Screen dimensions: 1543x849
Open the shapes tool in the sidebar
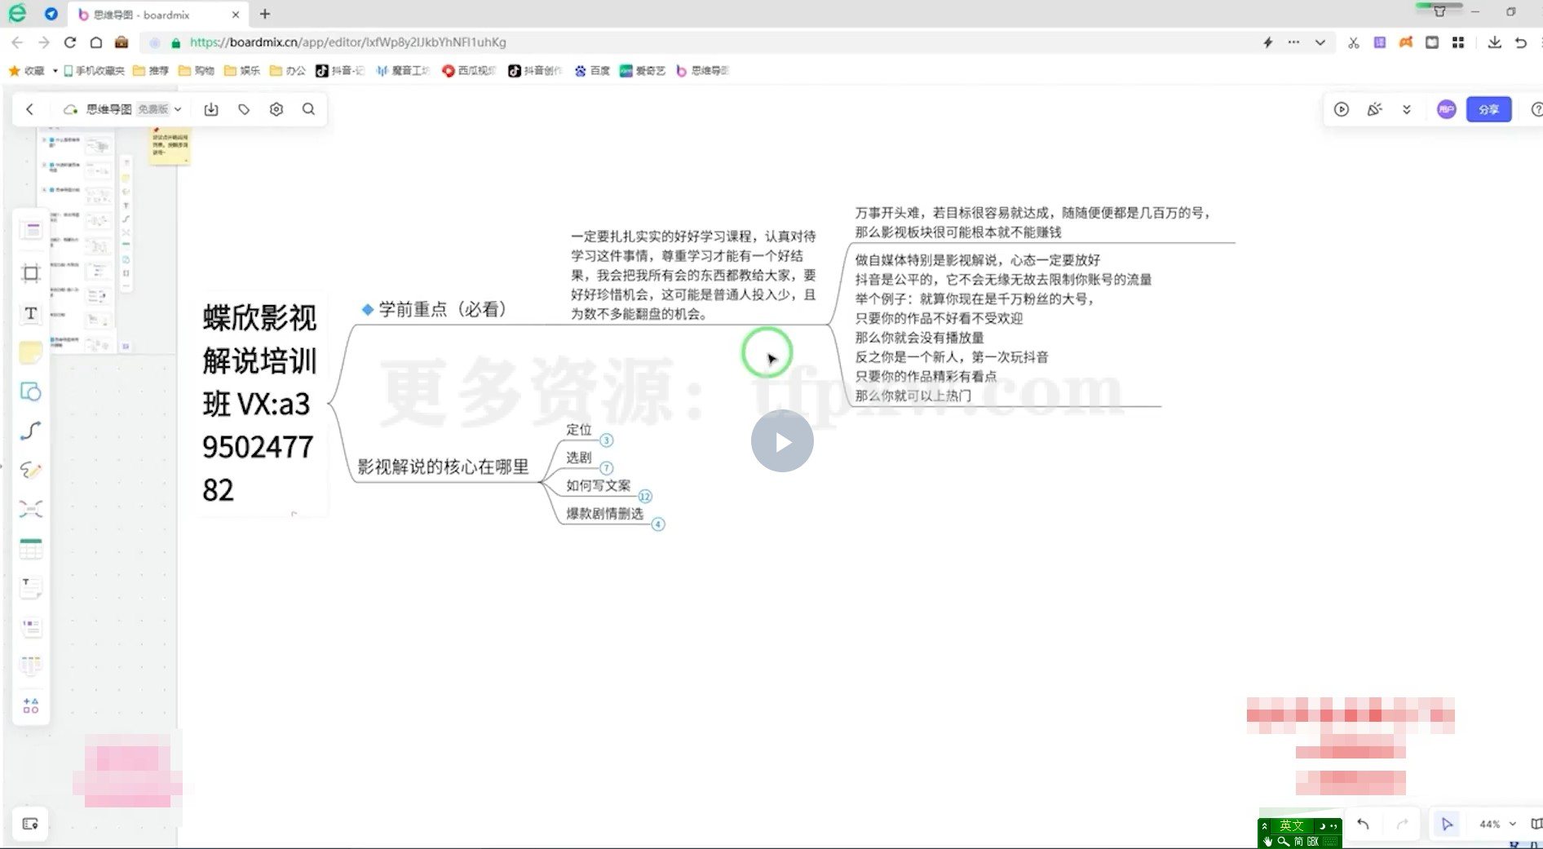point(31,392)
